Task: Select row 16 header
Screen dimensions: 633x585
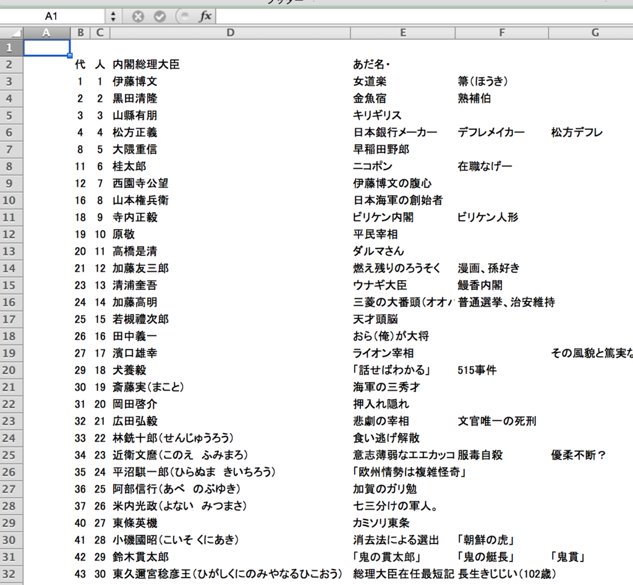Action: tap(11, 302)
